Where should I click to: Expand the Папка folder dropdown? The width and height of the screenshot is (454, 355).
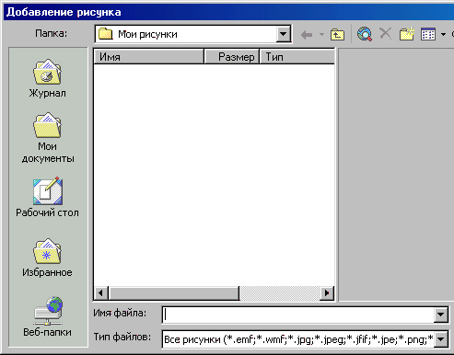(283, 34)
